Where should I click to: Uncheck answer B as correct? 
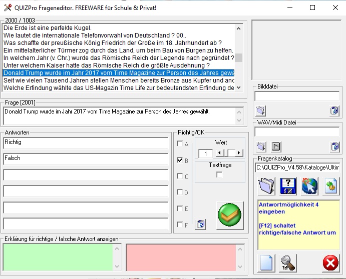pos(180,160)
